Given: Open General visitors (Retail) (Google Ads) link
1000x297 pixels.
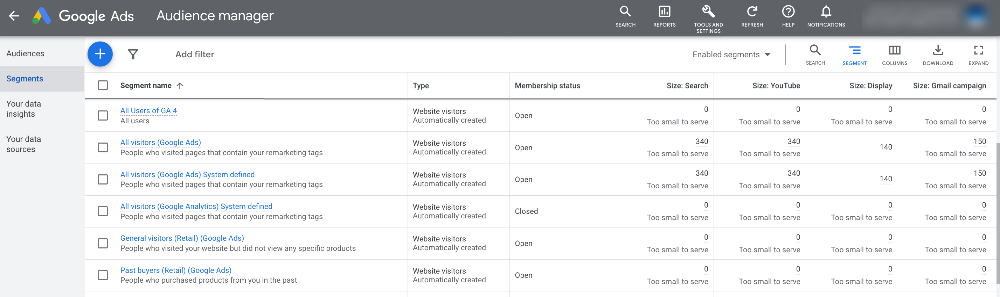Looking at the screenshot, I should coord(182,238).
